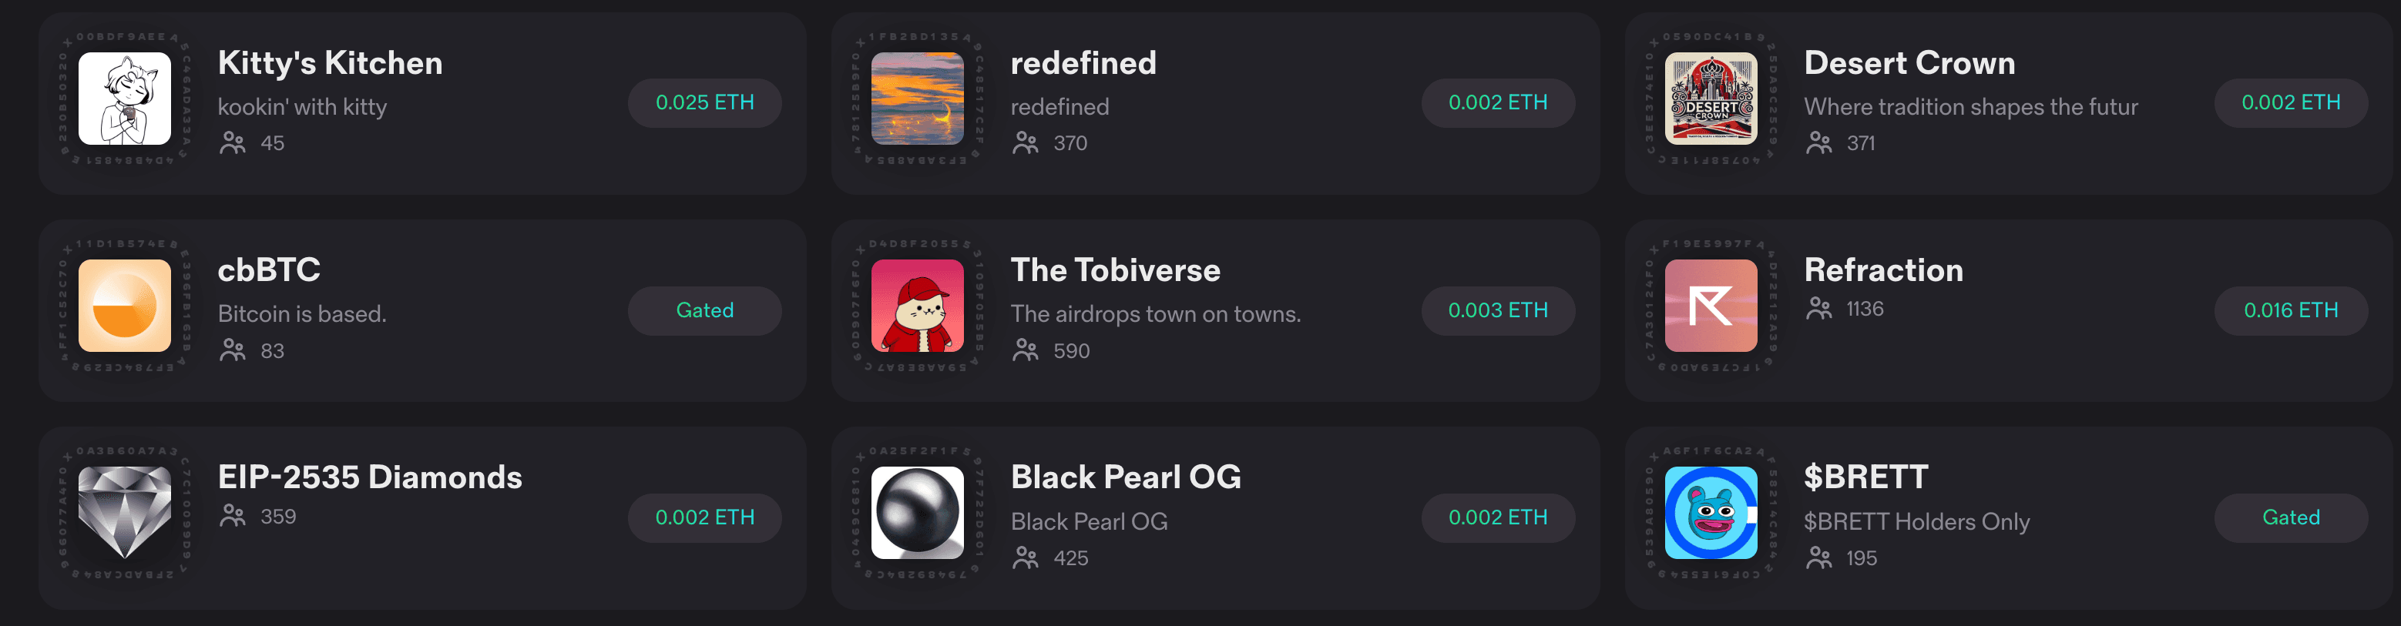Open the EIP-2535 Diamonds title link

point(370,477)
